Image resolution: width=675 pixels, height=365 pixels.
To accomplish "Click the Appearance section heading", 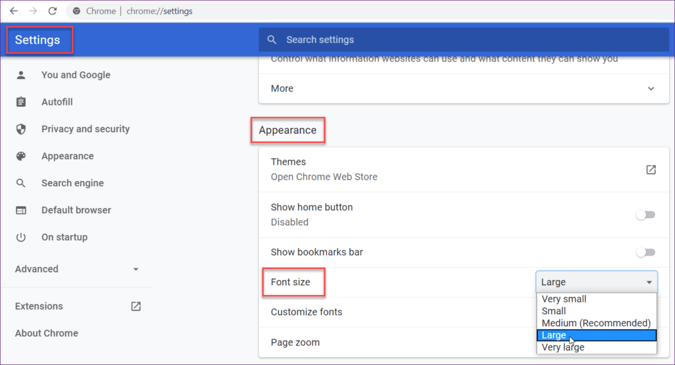I will click(287, 130).
